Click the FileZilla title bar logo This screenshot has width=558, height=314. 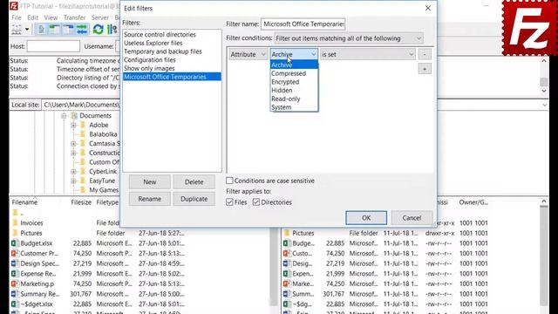tap(14, 6)
